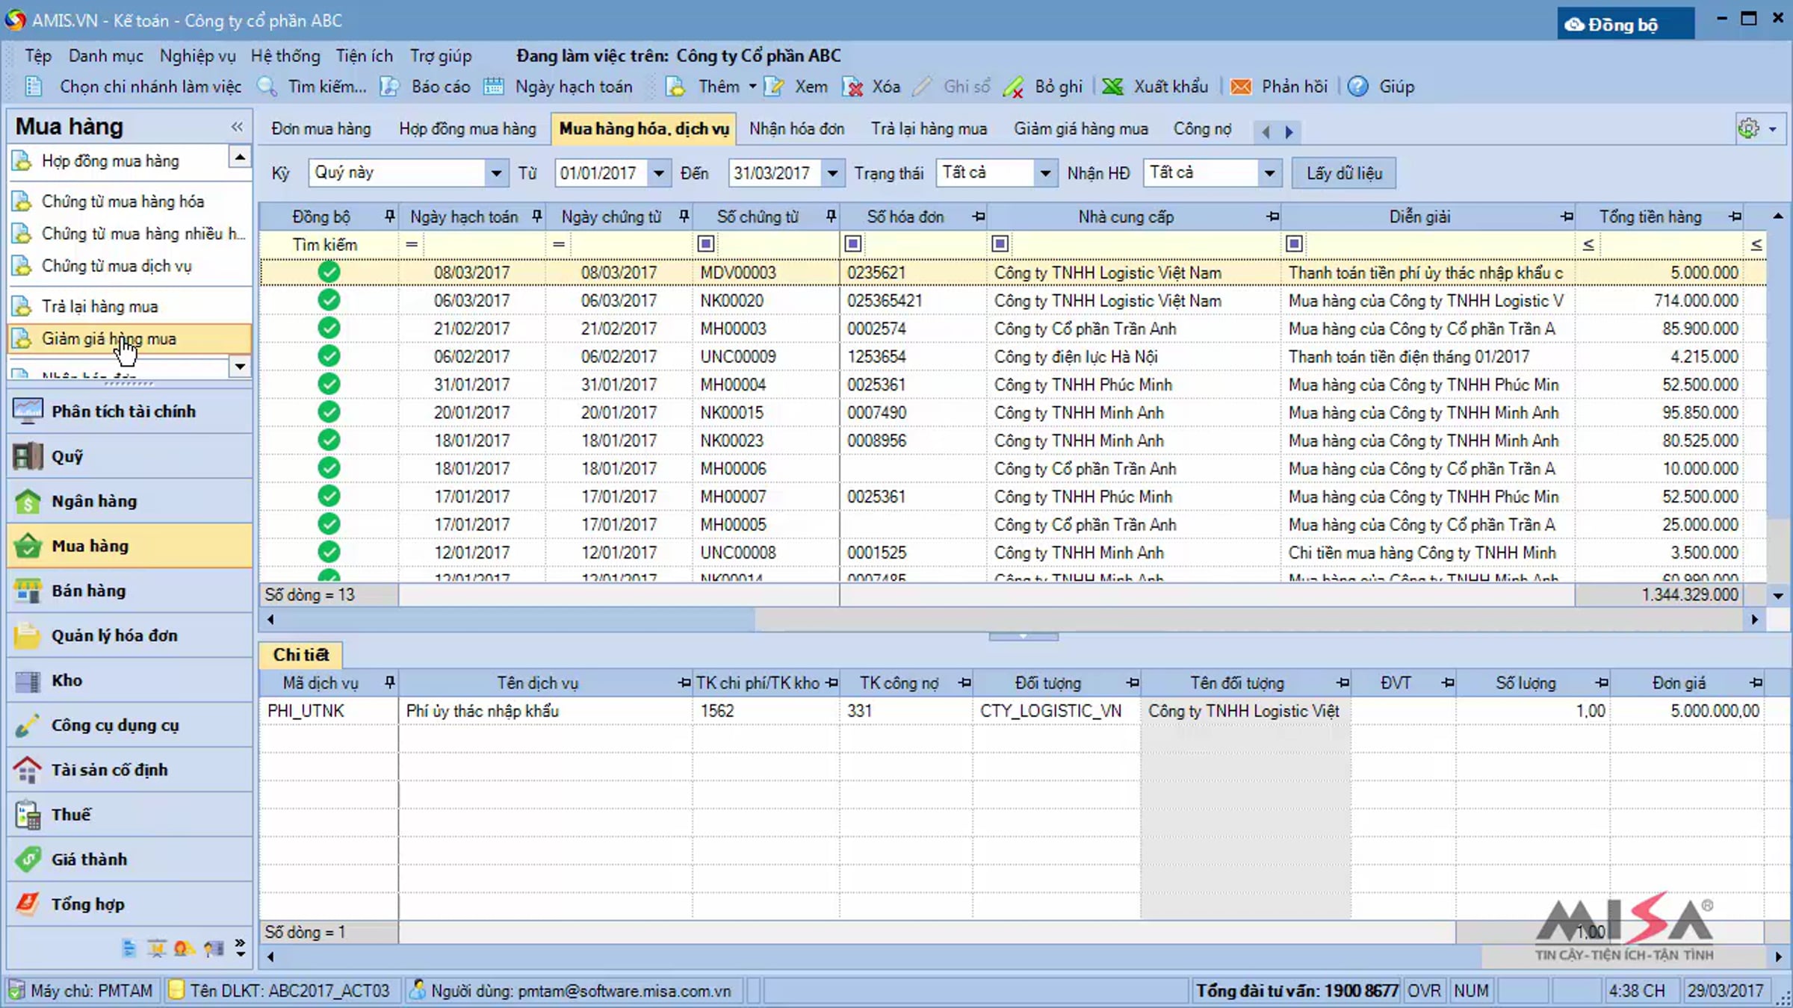1793x1008 pixels.
Task: Open the Ngân hàng module
Action: pos(130,501)
